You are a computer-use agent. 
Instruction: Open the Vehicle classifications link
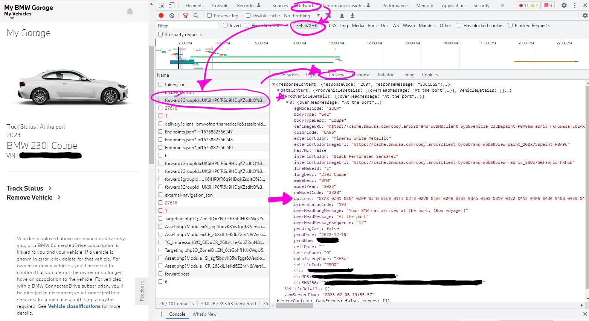pyautogui.click(x=74, y=306)
